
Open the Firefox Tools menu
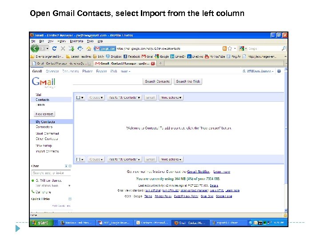click(x=90, y=41)
